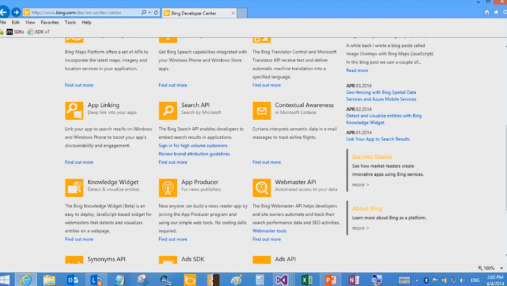Expand the address bar search dropdown arrow
The width and height of the screenshot is (507, 286).
150,13
